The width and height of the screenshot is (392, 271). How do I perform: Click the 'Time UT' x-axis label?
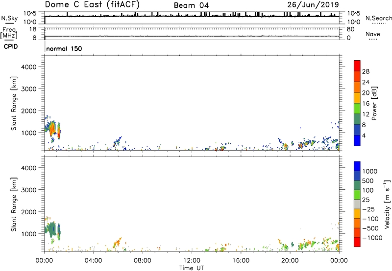coord(192,268)
